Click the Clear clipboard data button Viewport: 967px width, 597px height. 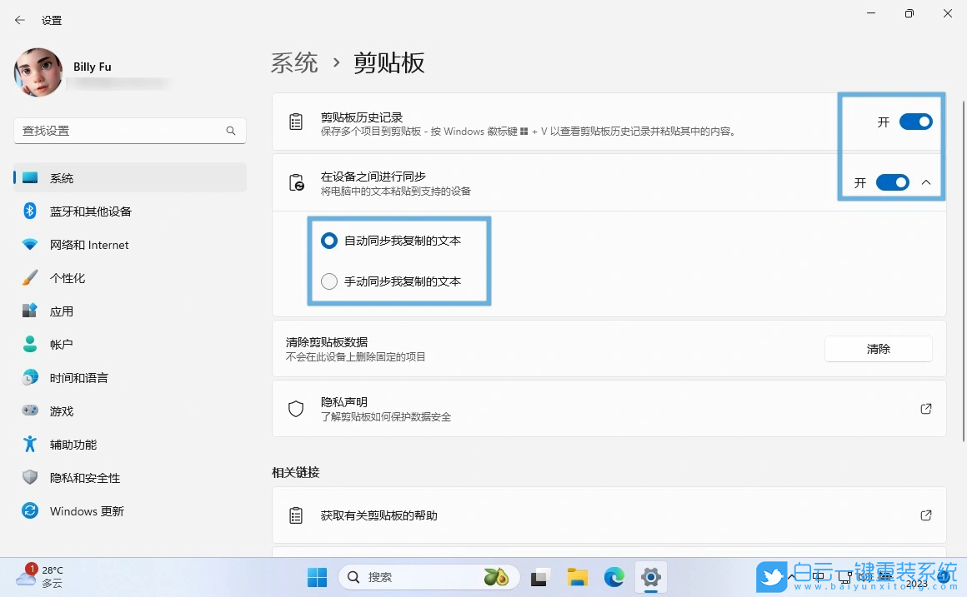(x=878, y=349)
